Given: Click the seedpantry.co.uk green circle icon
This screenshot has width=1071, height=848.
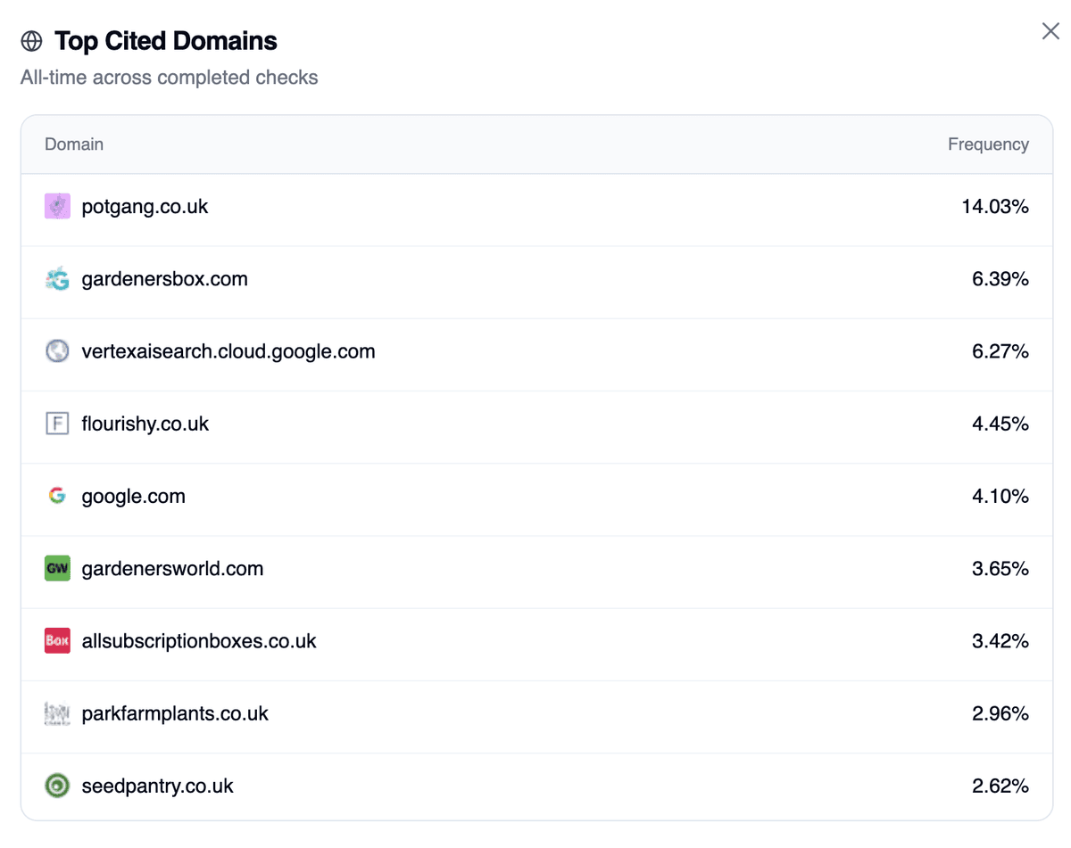Looking at the screenshot, I should point(57,786).
